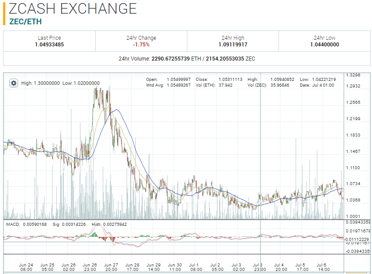Click MACD value 0.00590168
The width and height of the screenshot is (372, 274).
[35, 224]
